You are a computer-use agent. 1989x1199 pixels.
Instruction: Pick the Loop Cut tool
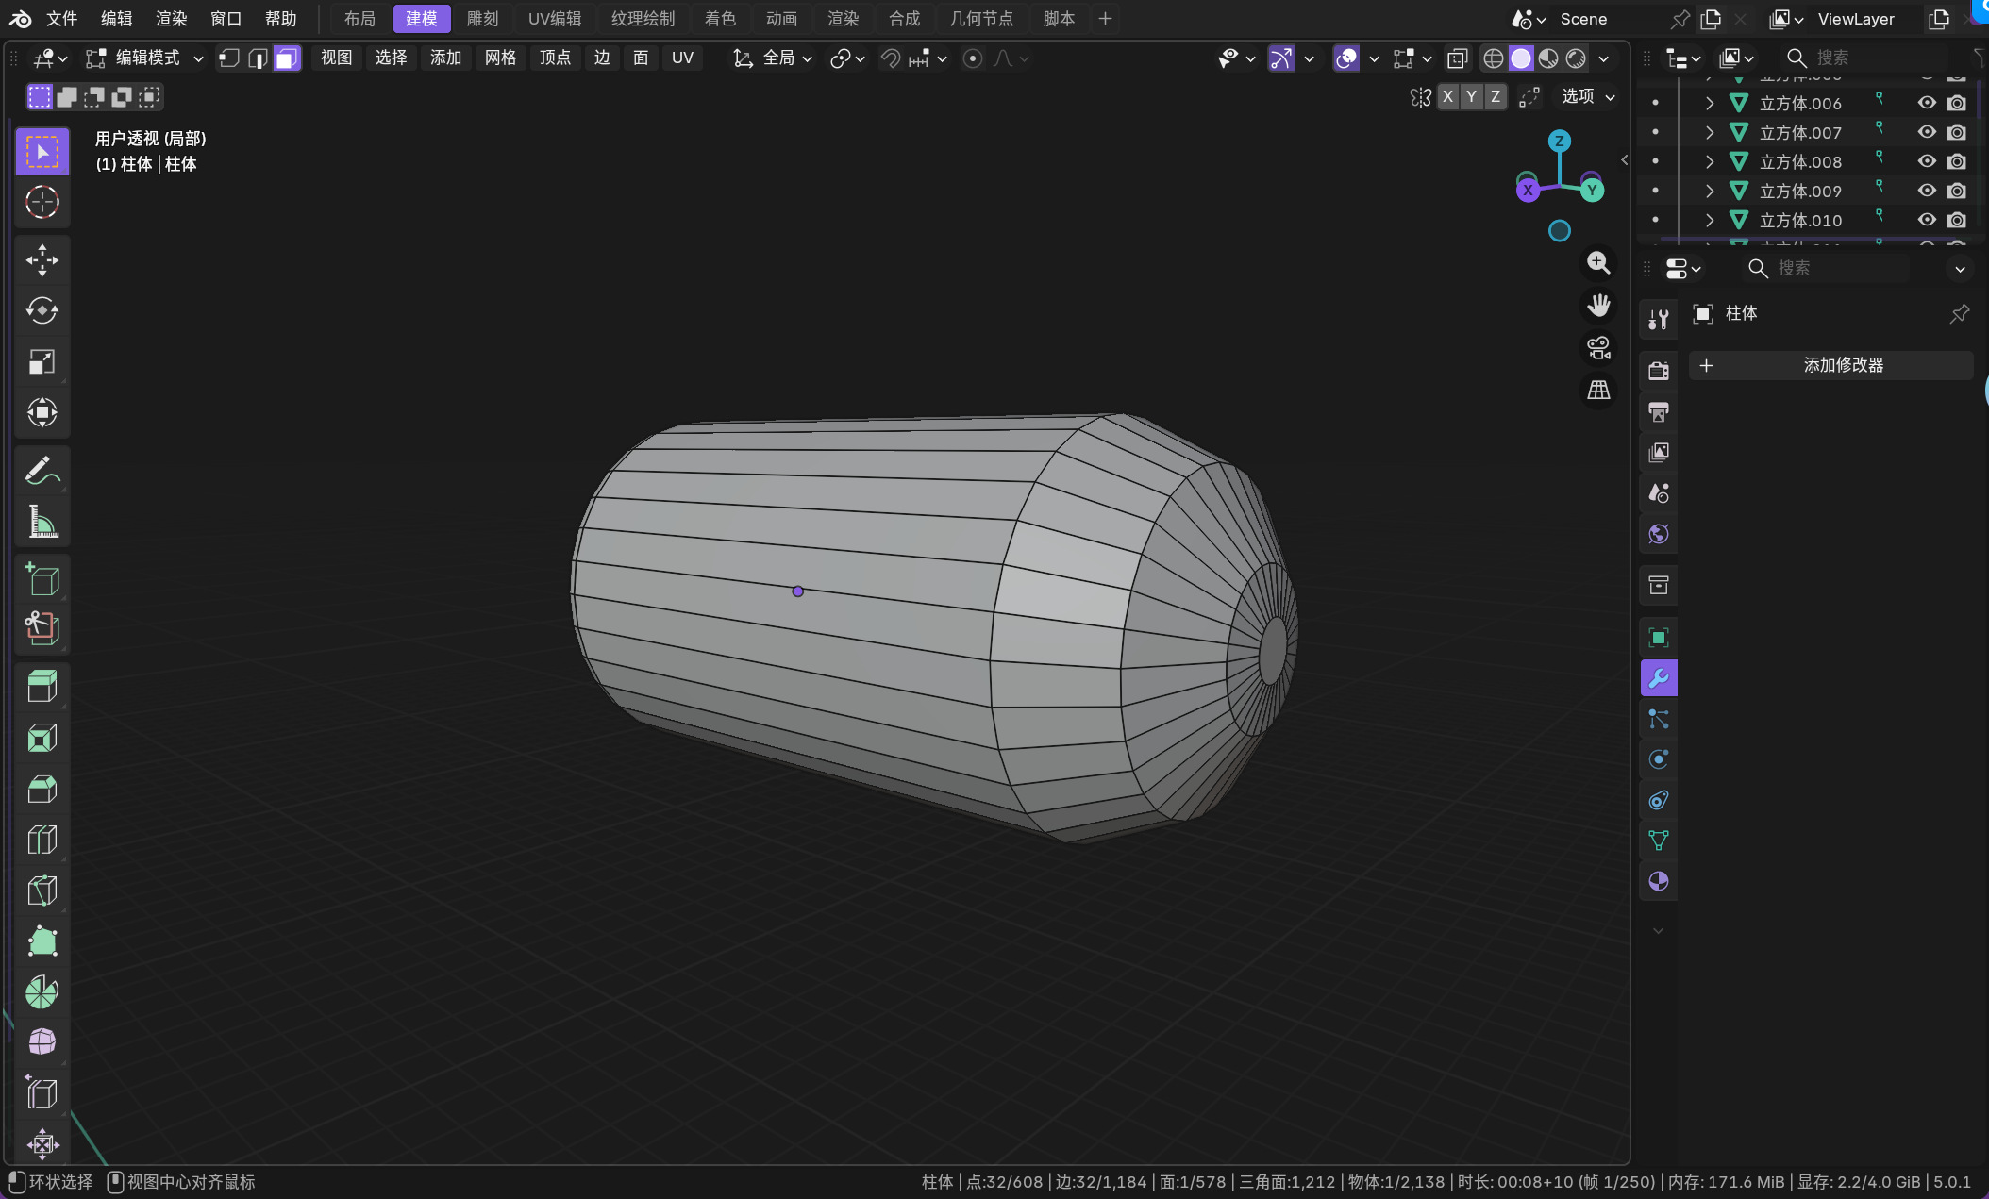[42, 840]
